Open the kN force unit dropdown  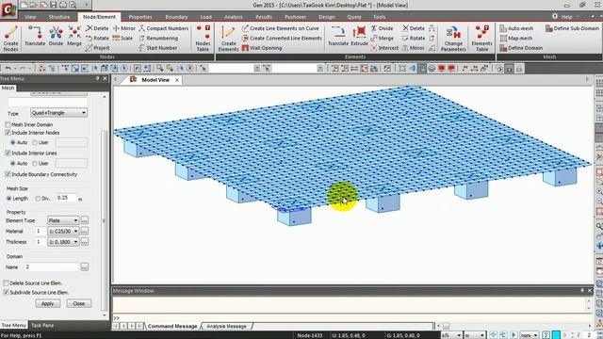pyautogui.click(x=451, y=335)
